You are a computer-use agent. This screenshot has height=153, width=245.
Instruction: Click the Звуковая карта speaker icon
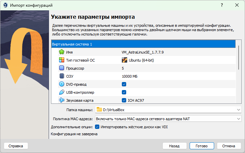[x=61, y=100]
